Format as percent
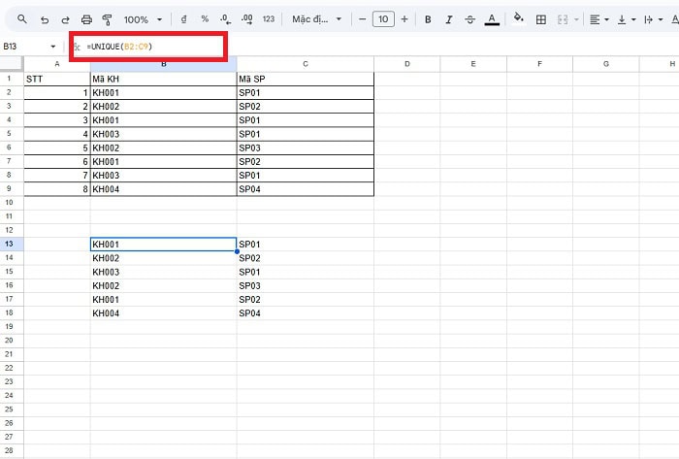This screenshot has width=679, height=459. (205, 19)
